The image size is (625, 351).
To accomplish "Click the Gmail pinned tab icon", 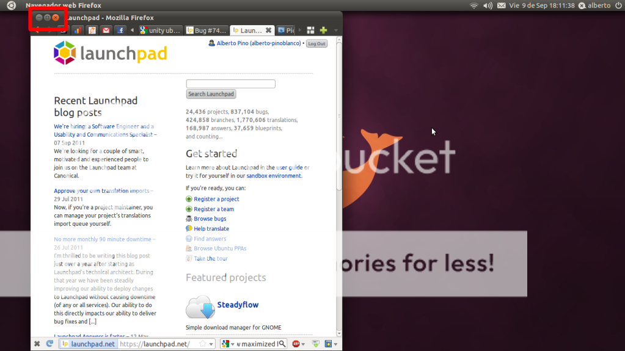I will coord(106,30).
